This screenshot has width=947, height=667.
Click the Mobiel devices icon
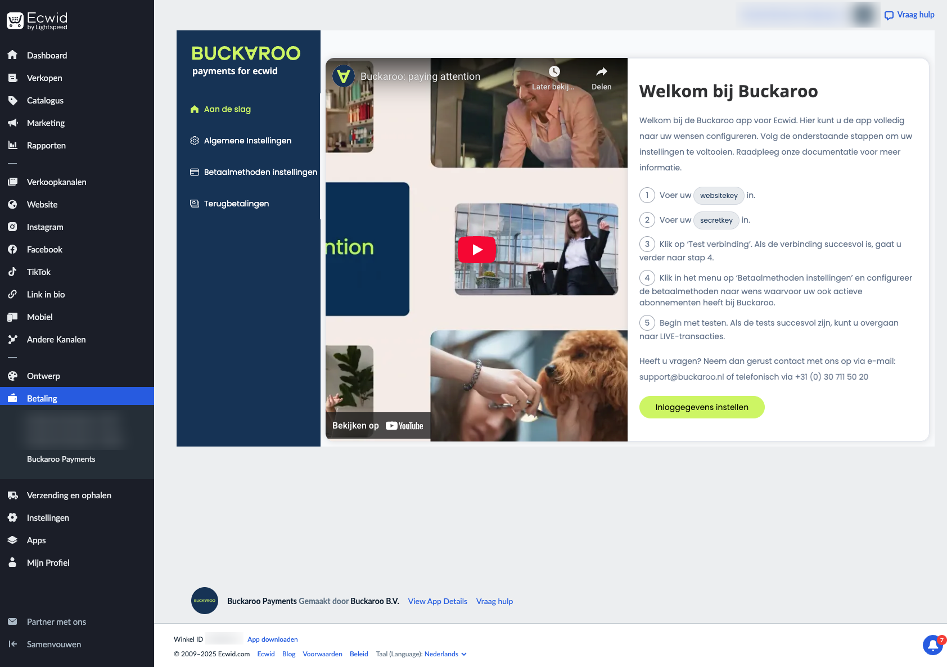12,317
